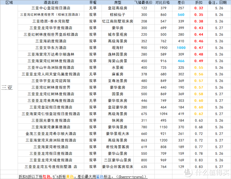This screenshot has width=231, height=179.
Task: Click breakfast cell 无早 for 三亚中心皇冠假日酒店
Action: [x=93, y=8]
